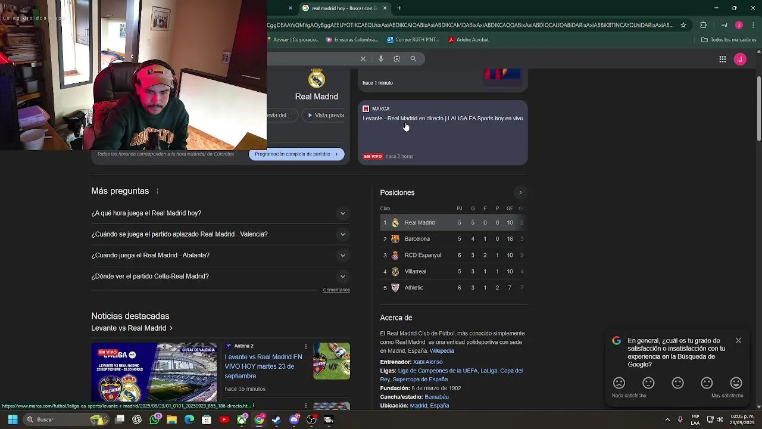Screen dimensions: 762x429
Task: Open Correo: RUTH PINT... bookmark
Action: [x=413, y=40]
